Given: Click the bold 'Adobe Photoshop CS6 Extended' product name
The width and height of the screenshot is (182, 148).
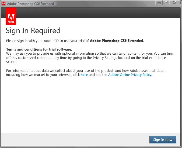Looking at the screenshot, I should coord(116,41).
